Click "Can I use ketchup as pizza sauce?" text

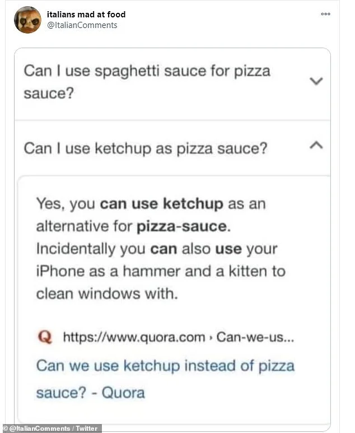[145, 148]
